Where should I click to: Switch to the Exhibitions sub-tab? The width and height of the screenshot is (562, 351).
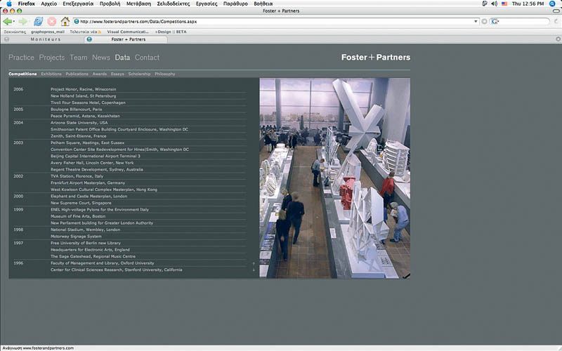(x=51, y=74)
